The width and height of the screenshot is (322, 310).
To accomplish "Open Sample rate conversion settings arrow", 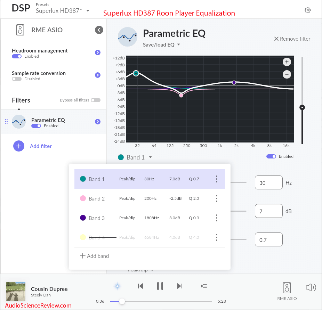I will pyautogui.click(x=98, y=75).
